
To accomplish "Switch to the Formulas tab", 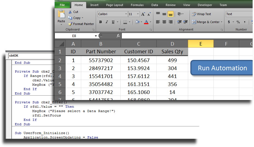I will [137, 5].
